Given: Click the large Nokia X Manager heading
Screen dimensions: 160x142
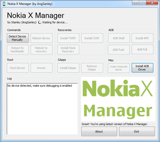Looking at the screenshot, I should tap(36, 16).
